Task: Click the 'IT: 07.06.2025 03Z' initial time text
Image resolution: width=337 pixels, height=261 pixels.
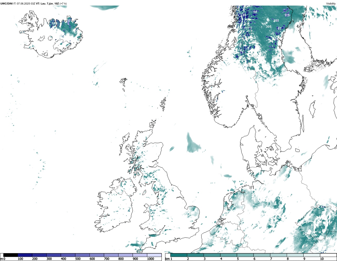Action: click(x=24, y=3)
